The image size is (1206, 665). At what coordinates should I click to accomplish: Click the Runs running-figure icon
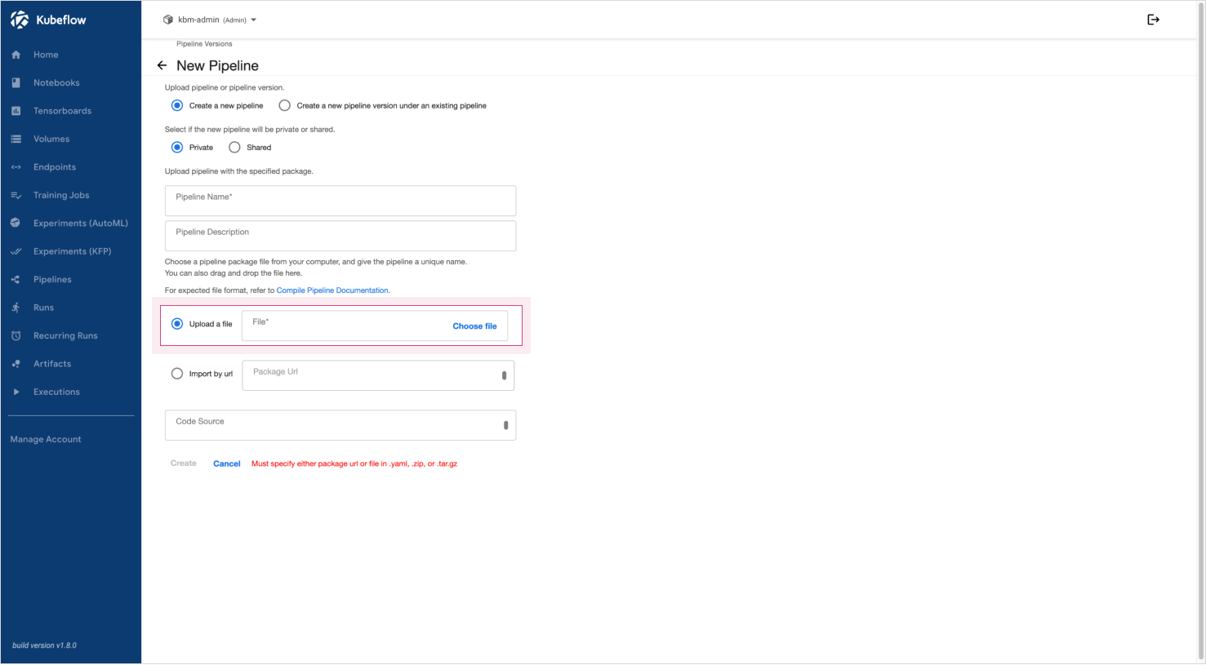pyautogui.click(x=16, y=308)
